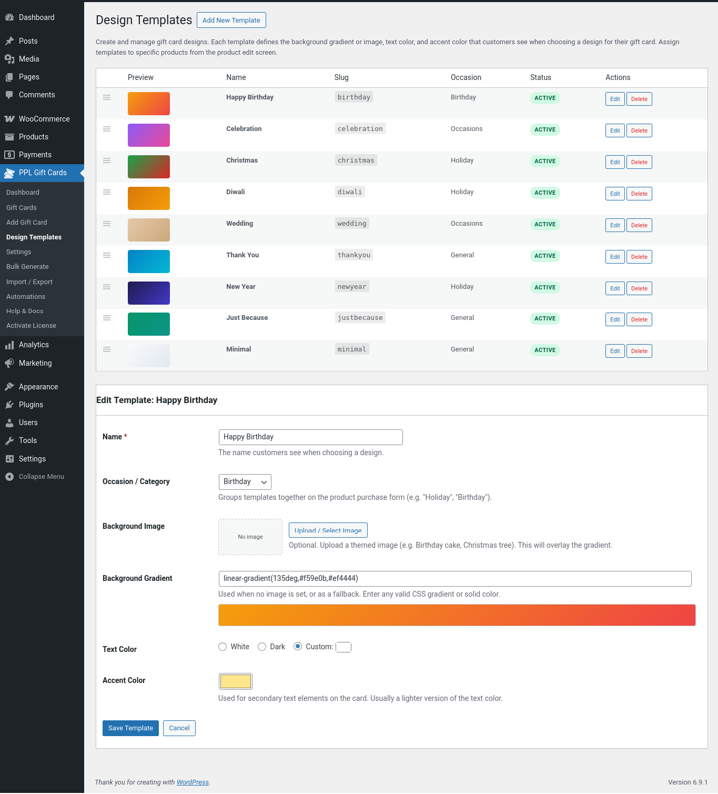718x794 pixels.
Task: Open the yellow Accent Color swatch
Action: click(235, 681)
